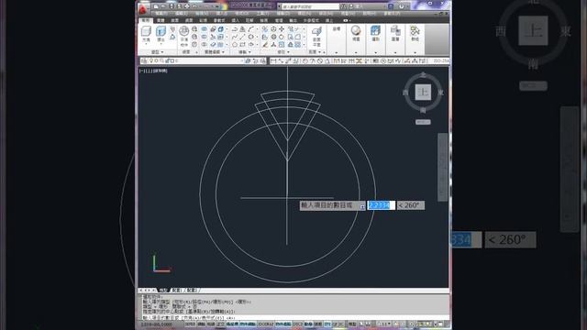Click the workspace switching gear icon in status bar
Screen dimensions: 587x330
[412, 324]
